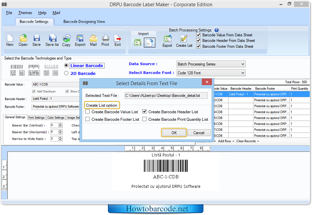This screenshot has width=312, height=215.
Task: Select the 'Listă Postul - 1' table cell
Action: pos(241,94)
